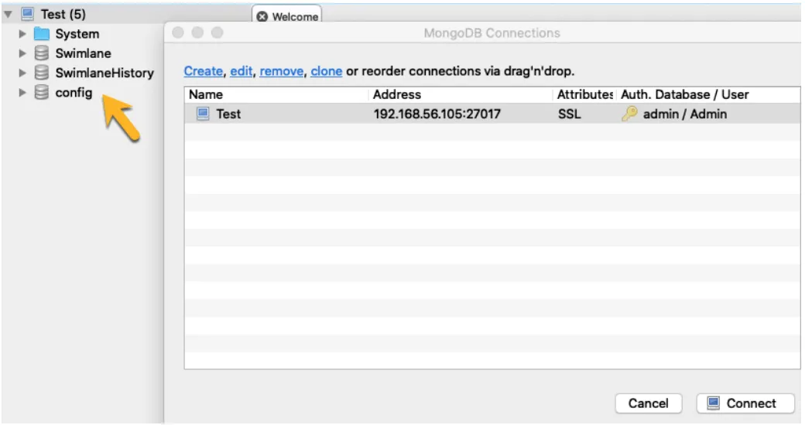Select the Swimlane tree label

pos(83,53)
